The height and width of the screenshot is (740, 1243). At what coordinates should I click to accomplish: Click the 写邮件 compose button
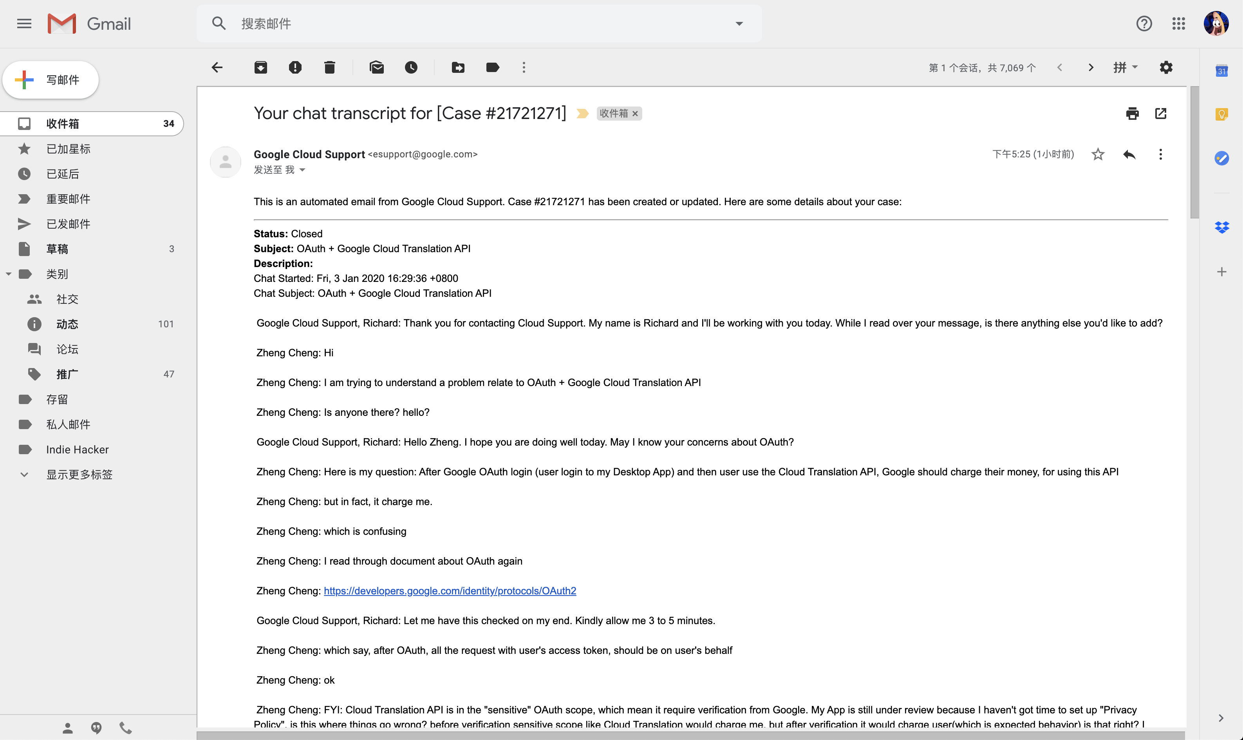(51, 80)
